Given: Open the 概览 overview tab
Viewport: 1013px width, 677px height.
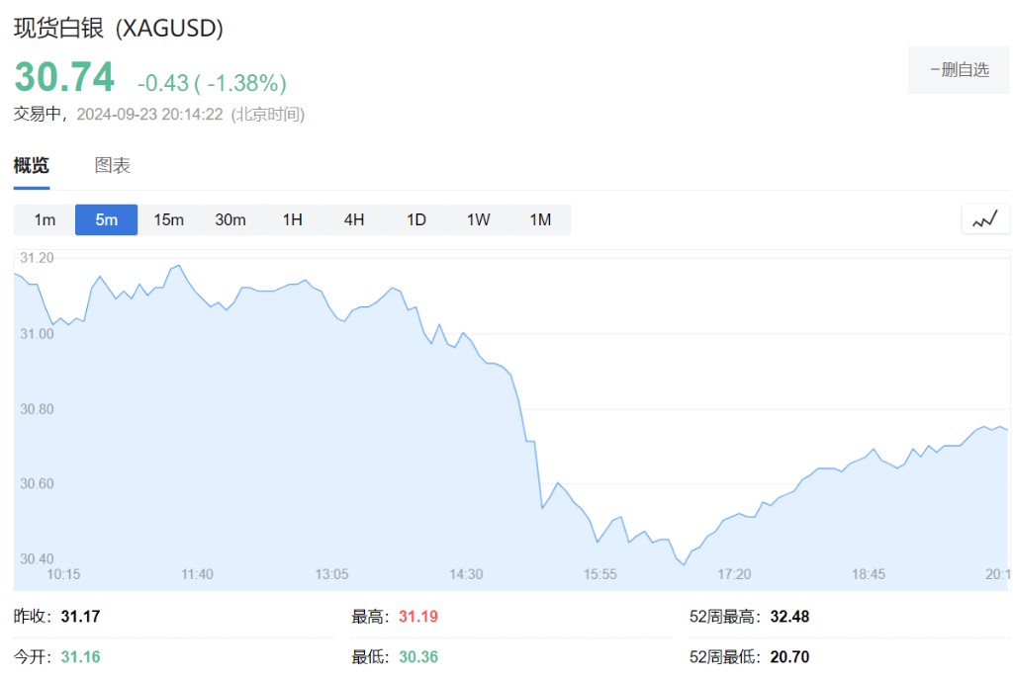Looking at the screenshot, I should pos(32,165).
